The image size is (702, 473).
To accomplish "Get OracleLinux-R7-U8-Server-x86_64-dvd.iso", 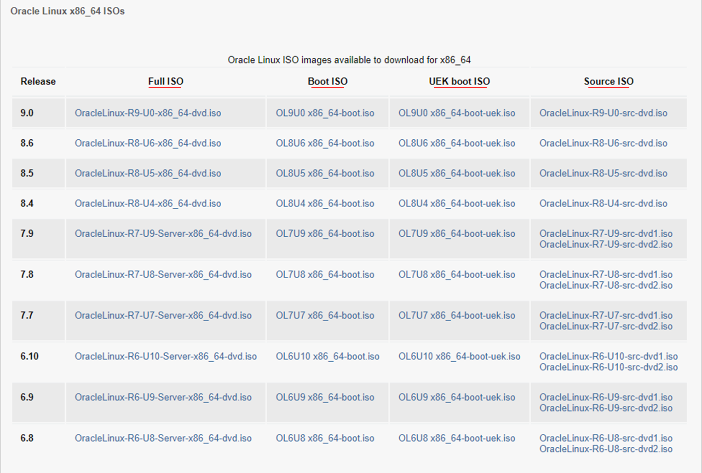I will [x=163, y=274].
